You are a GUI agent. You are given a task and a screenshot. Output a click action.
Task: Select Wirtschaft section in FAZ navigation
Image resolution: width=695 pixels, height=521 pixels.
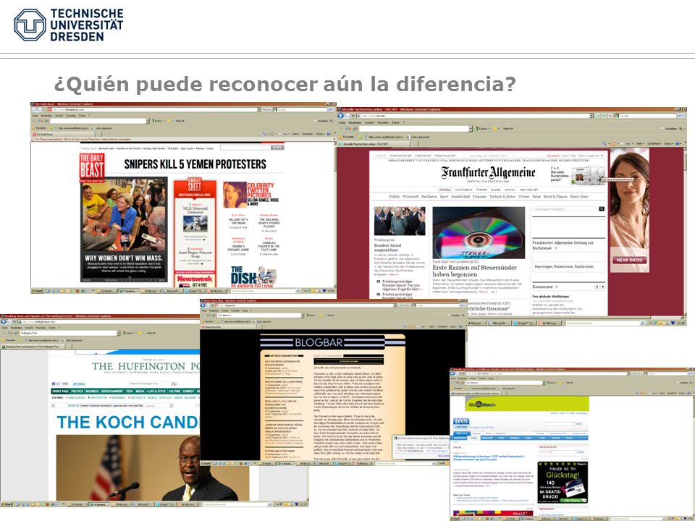click(410, 196)
